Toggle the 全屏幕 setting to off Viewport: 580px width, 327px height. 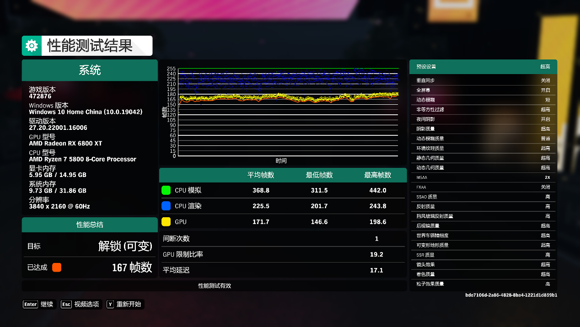pos(483,90)
